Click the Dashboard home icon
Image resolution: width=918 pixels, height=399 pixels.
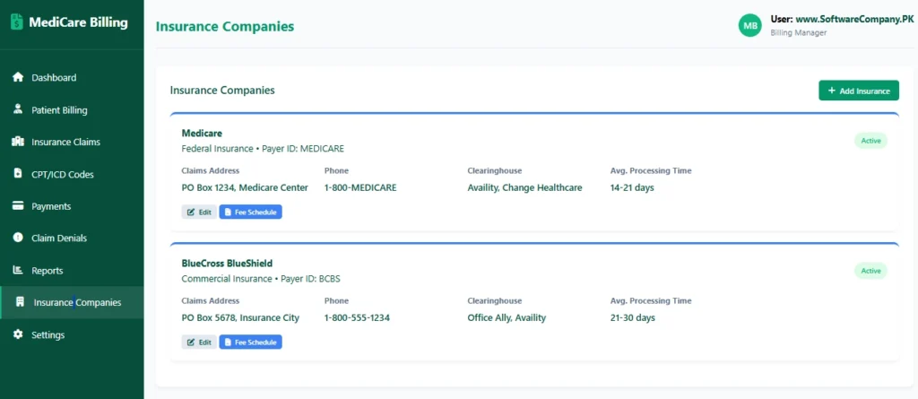[18, 78]
